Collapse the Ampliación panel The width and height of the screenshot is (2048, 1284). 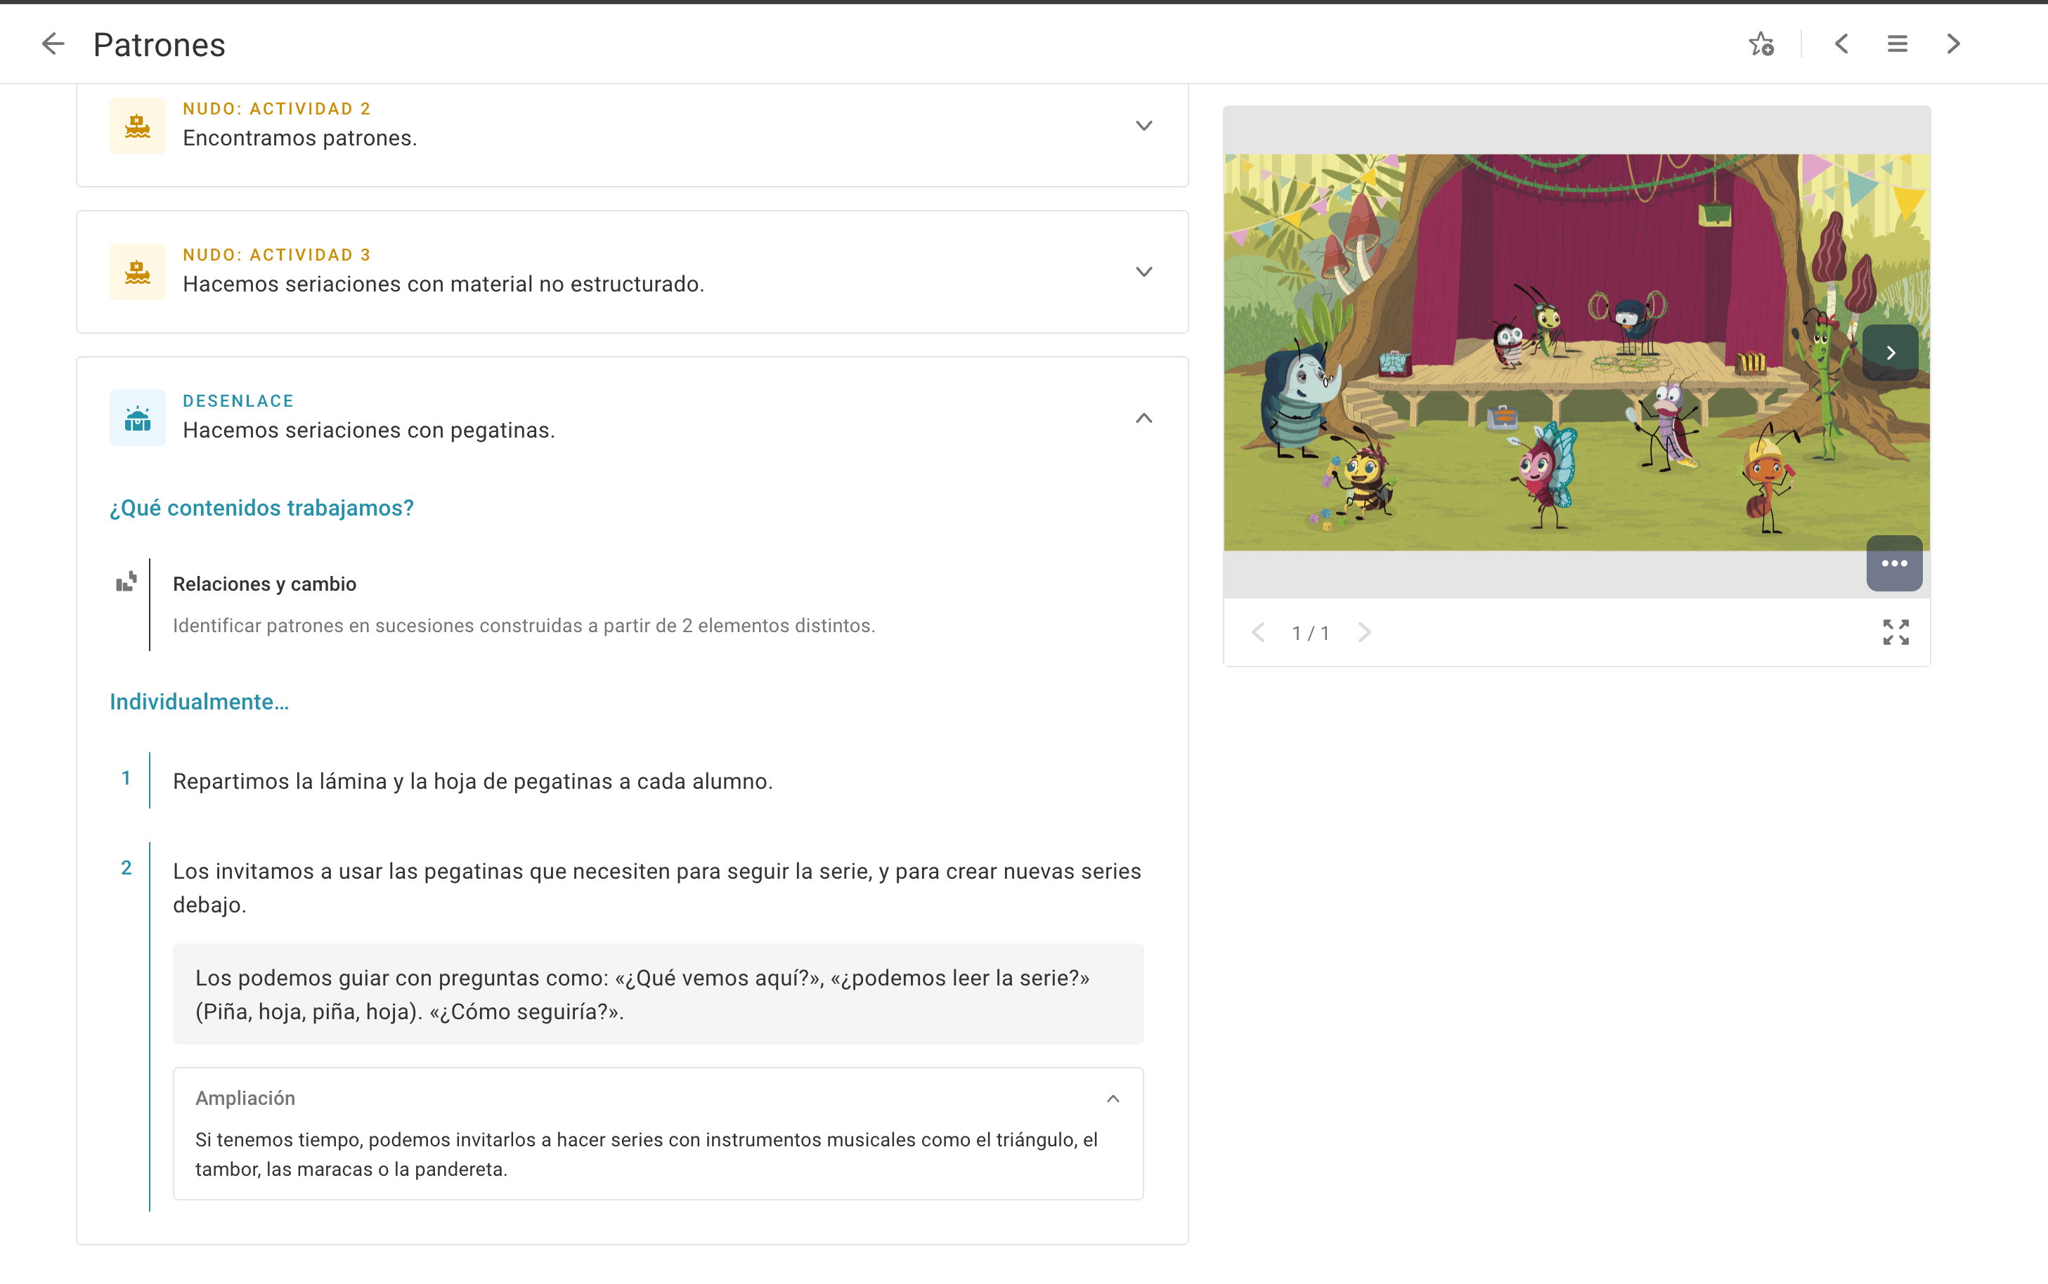(x=1113, y=1098)
